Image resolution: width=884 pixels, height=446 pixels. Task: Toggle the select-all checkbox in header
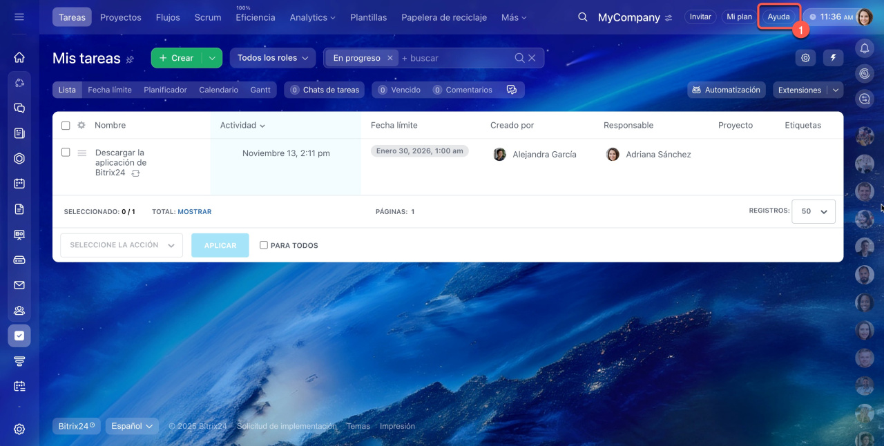pos(66,126)
